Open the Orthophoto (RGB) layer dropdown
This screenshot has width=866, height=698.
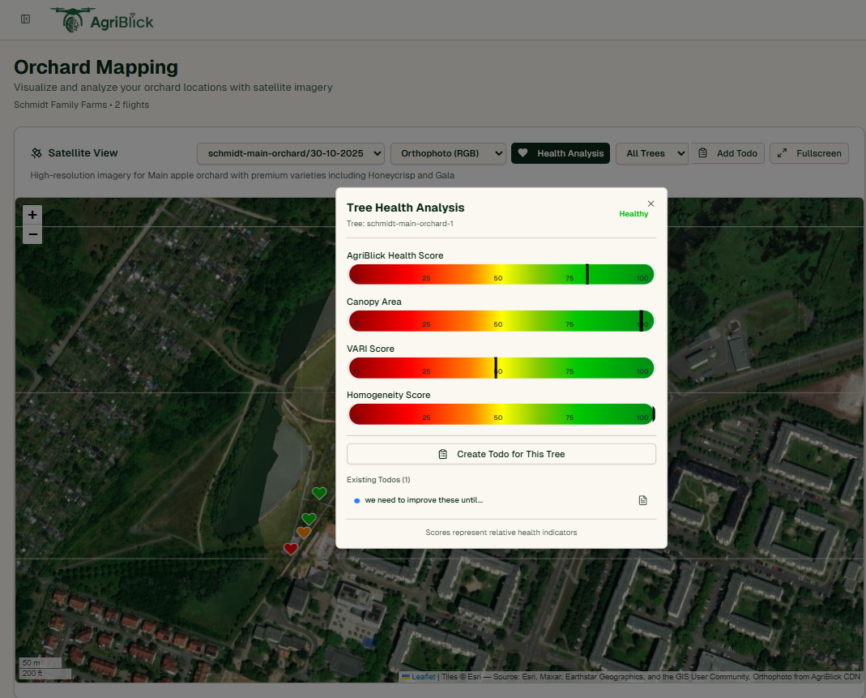pos(448,152)
